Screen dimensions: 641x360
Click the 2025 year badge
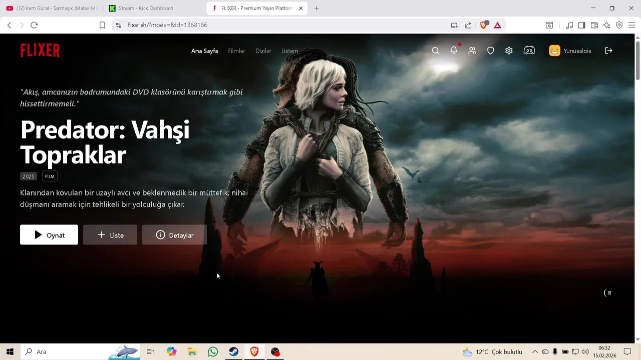click(x=29, y=176)
